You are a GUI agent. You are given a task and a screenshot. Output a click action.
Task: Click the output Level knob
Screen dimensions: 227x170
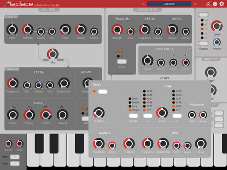click(x=217, y=26)
